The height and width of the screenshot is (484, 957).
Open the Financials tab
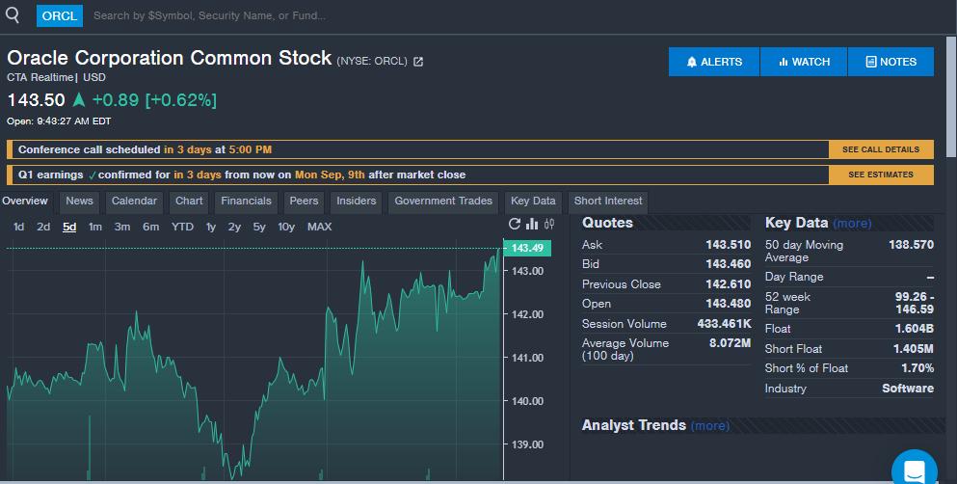(246, 201)
